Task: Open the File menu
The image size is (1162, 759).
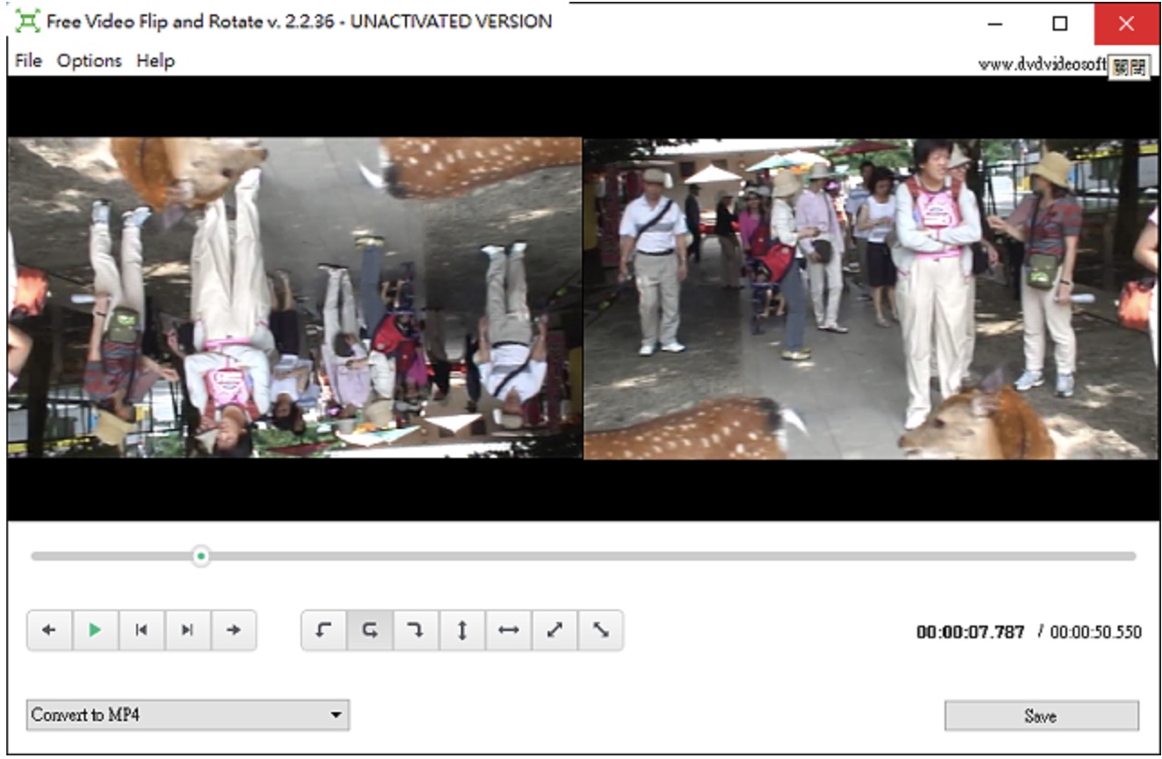Action: pos(28,61)
